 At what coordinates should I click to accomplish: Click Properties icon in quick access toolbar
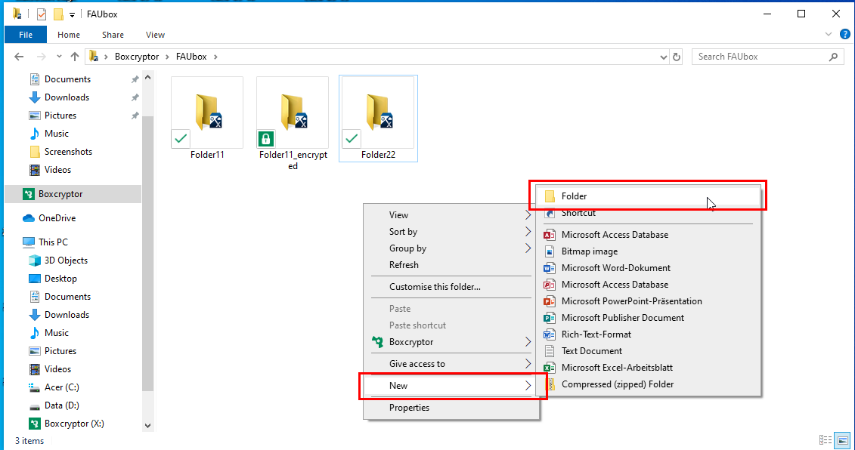pyautogui.click(x=42, y=14)
